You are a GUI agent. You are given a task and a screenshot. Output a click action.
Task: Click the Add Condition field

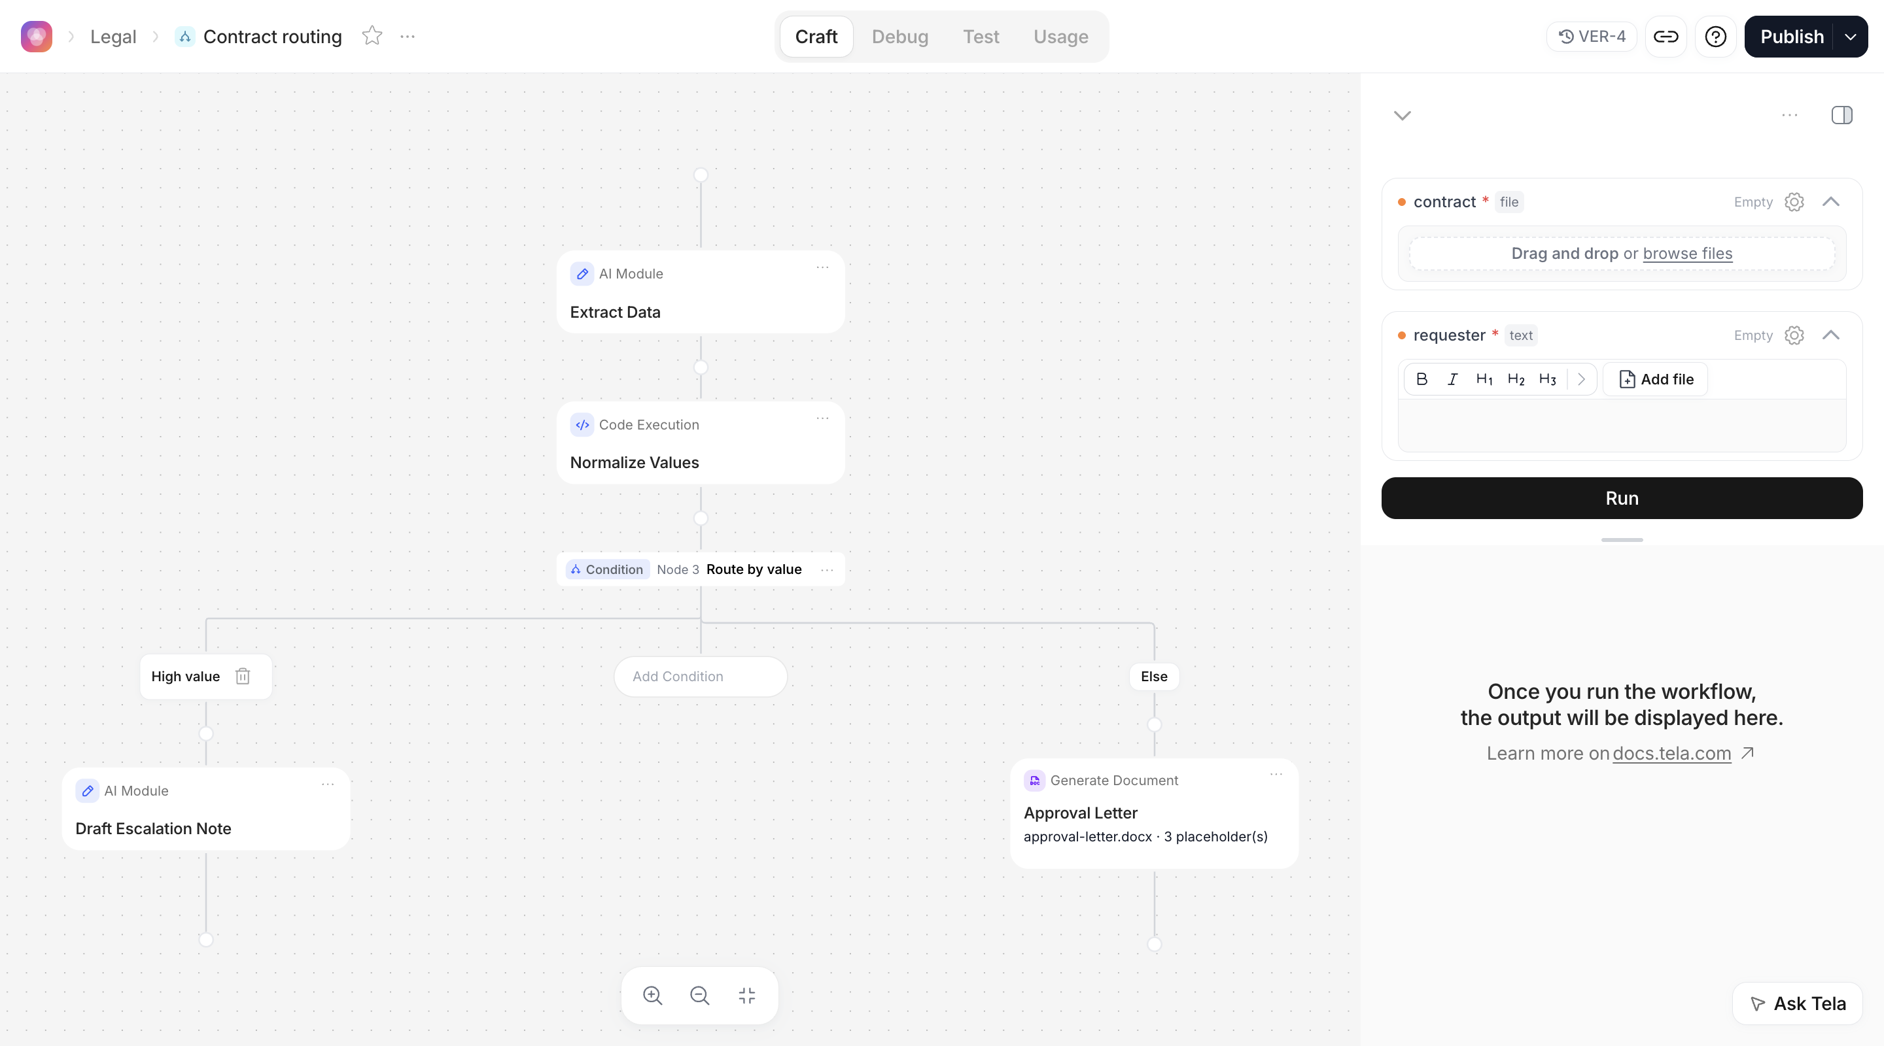pyautogui.click(x=700, y=676)
